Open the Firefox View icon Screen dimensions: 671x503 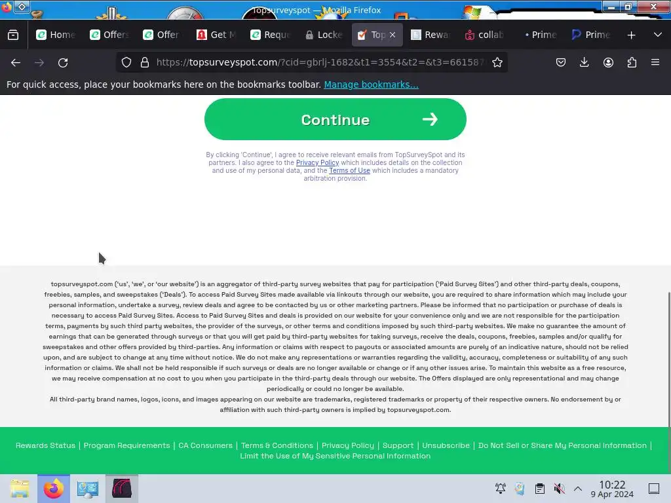(13, 35)
